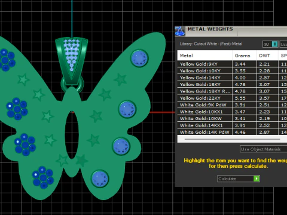Select the lowest round blue gem on right wing
The height and width of the screenshot is (215, 287).
(x=100, y=179)
